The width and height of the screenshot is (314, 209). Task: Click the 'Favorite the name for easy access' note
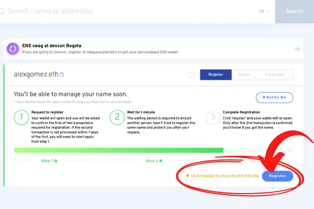(x=73, y=102)
